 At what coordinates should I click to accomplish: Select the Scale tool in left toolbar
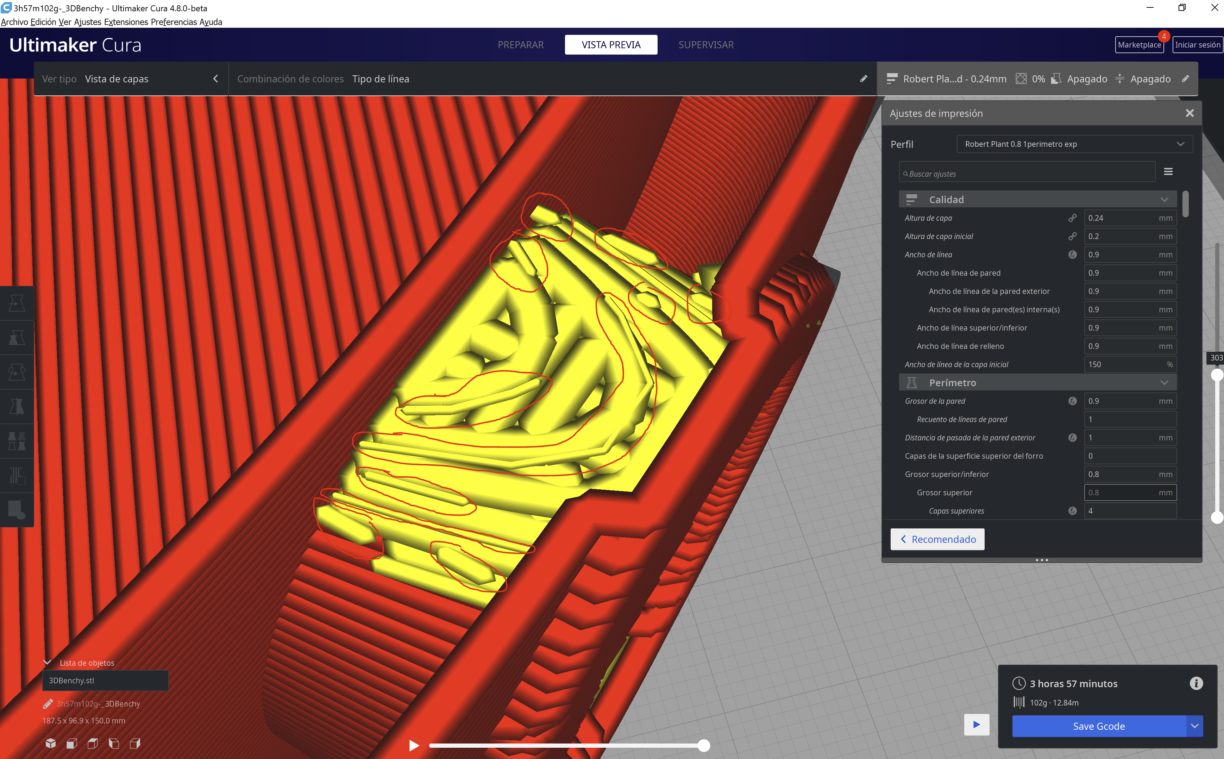tap(17, 338)
